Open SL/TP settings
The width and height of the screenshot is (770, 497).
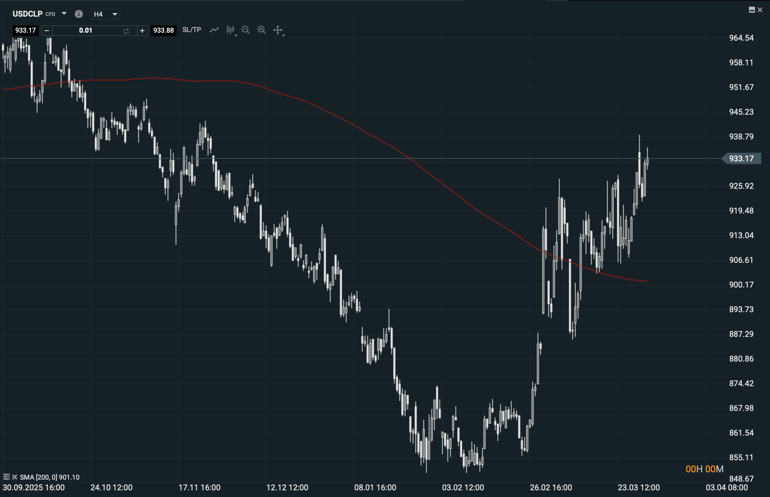coord(192,30)
